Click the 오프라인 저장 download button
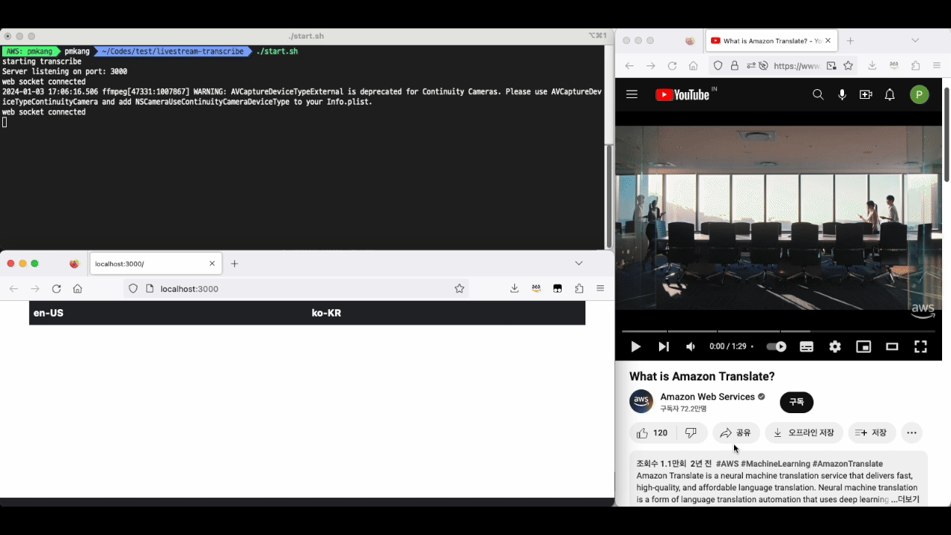 point(804,432)
